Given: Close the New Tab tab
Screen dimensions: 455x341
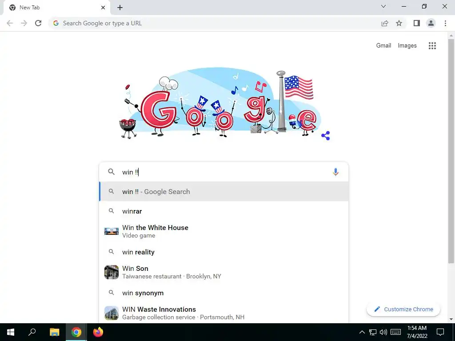Looking at the screenshot, I should (103, 8).
